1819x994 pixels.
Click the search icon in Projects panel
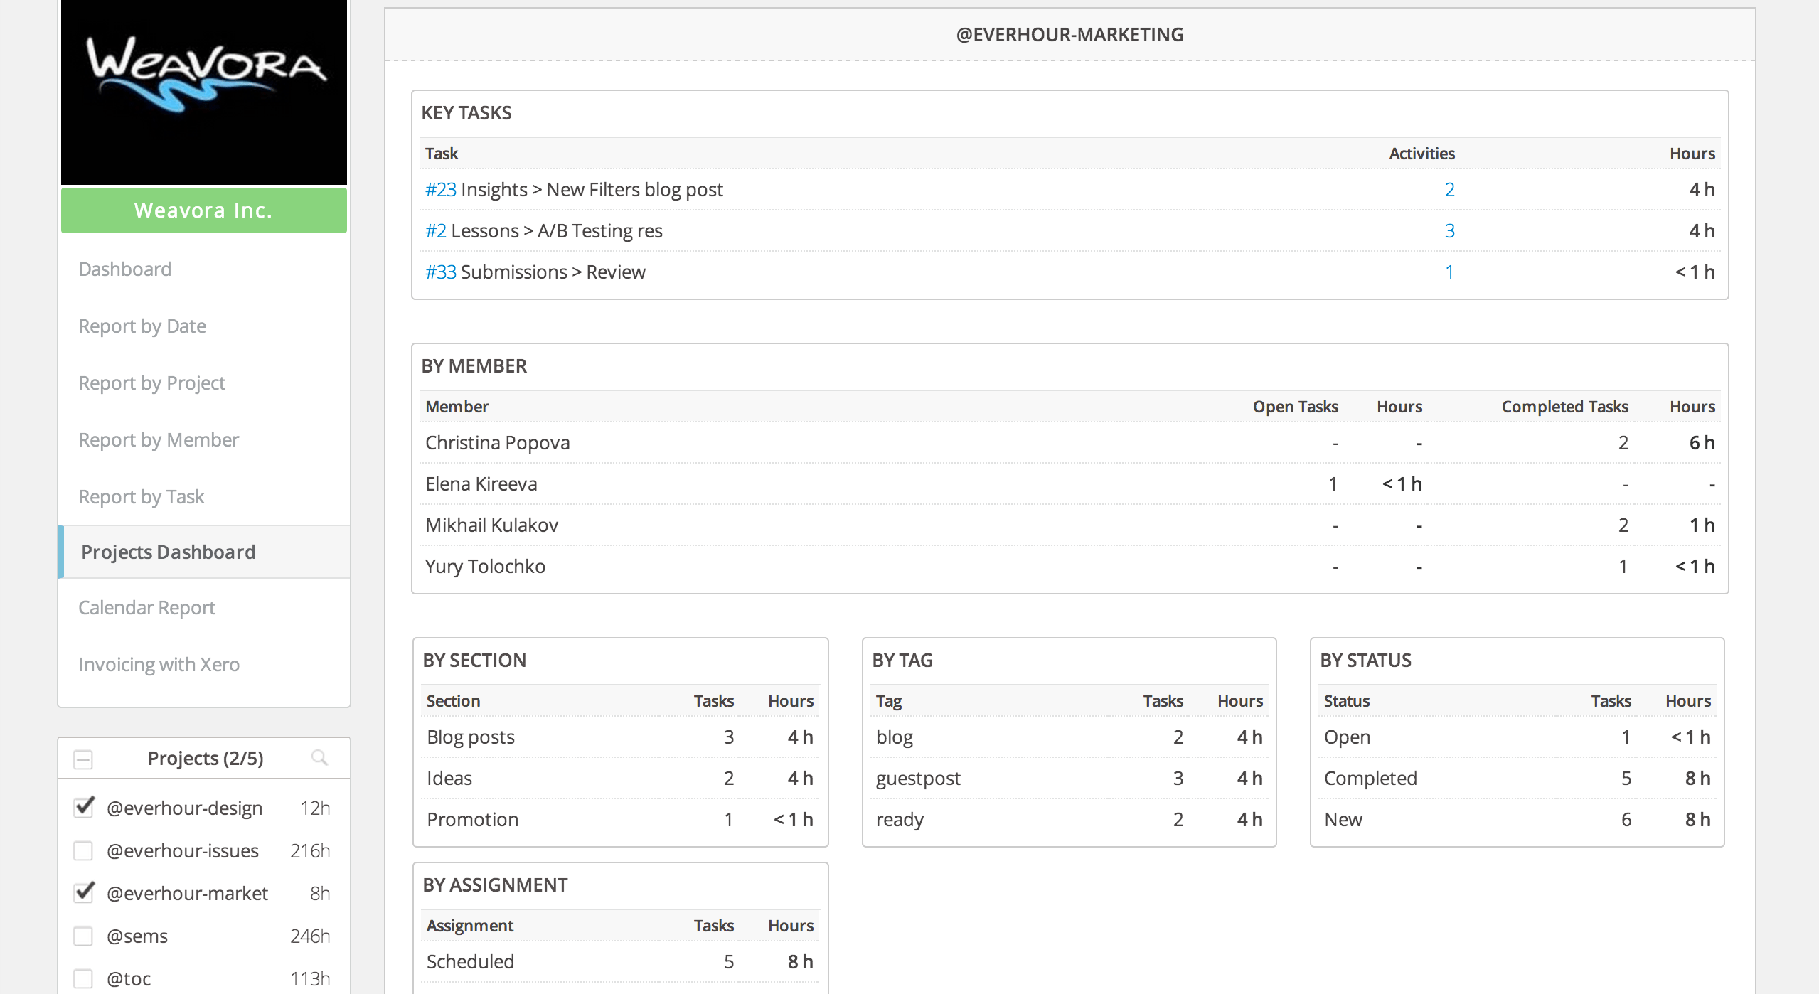321,757
